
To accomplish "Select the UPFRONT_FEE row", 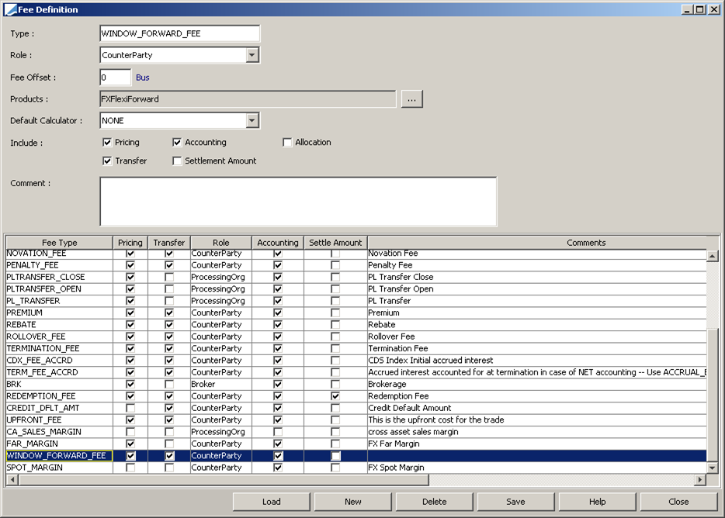I will [356, 420].
